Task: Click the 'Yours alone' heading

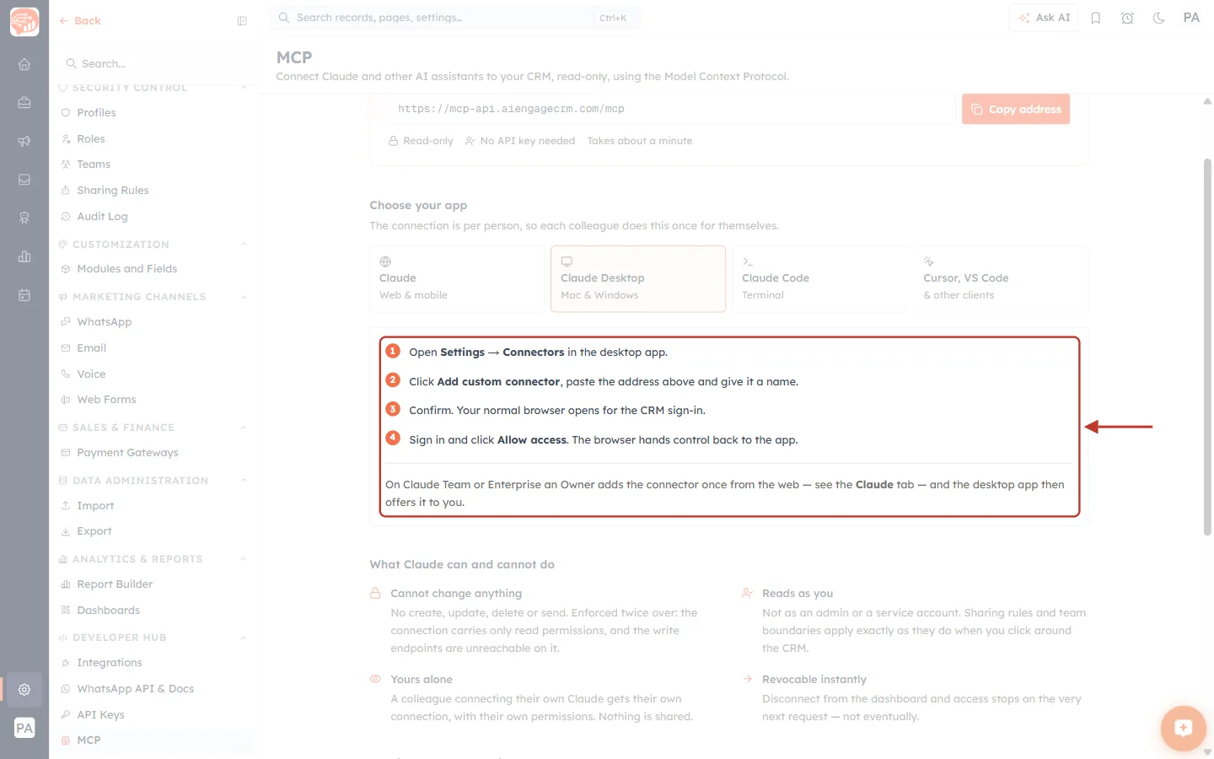Action: point(422,680)
